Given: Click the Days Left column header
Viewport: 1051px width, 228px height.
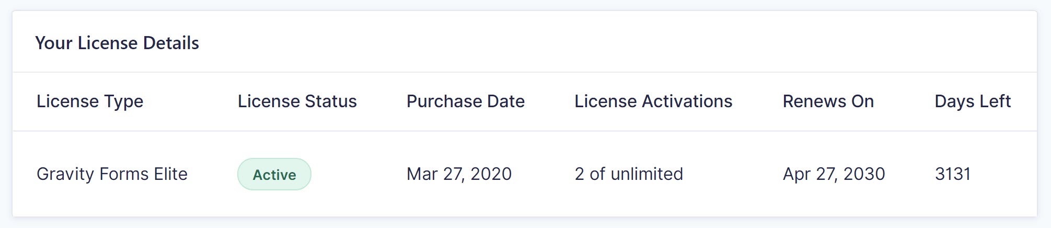Looking at the screenshot, I should pyautogui.click(x=972, y=101).
